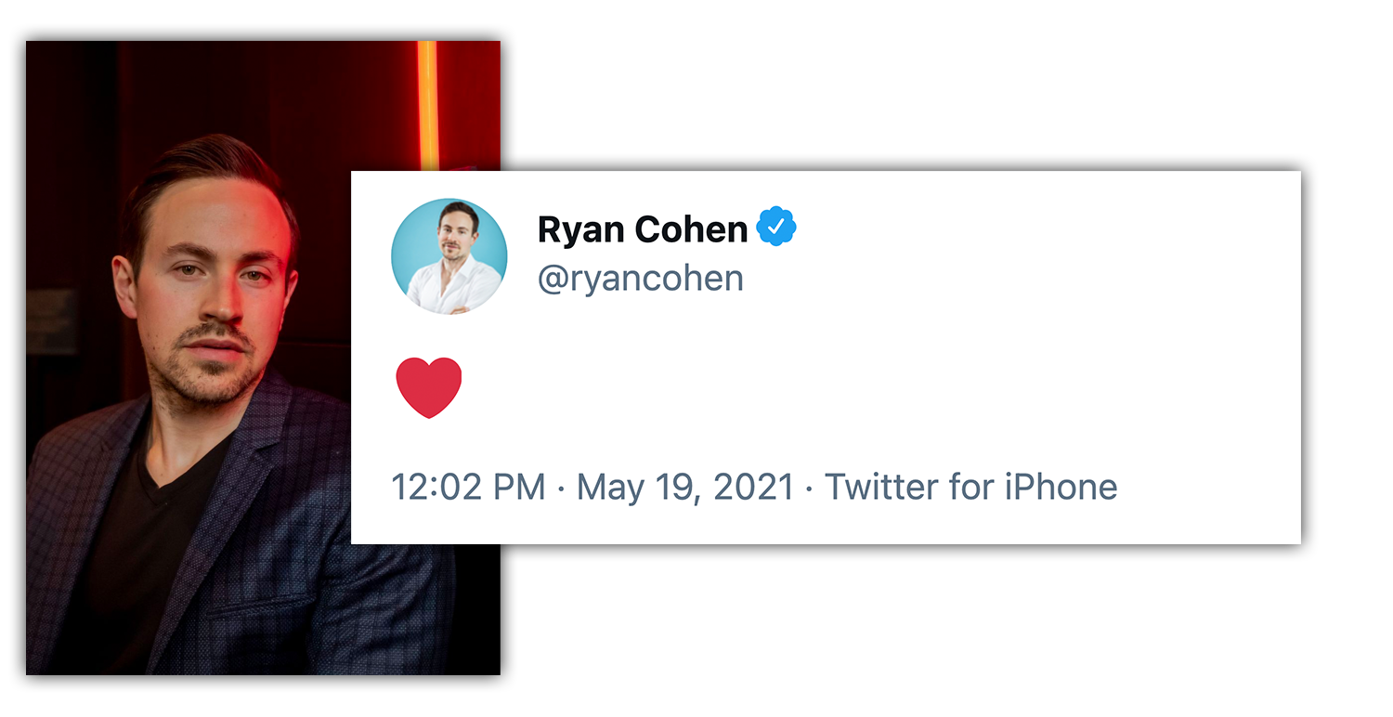
Task: Click the Twitter for iPhone source label
Action: click(971, 487)
